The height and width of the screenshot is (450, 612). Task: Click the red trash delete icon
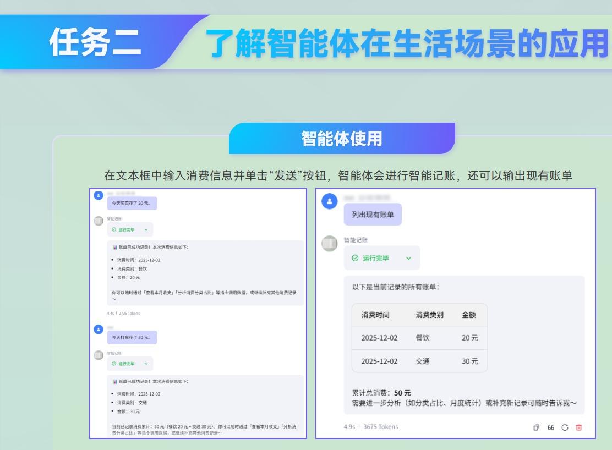pyautogui.click(x=579, y=427)
